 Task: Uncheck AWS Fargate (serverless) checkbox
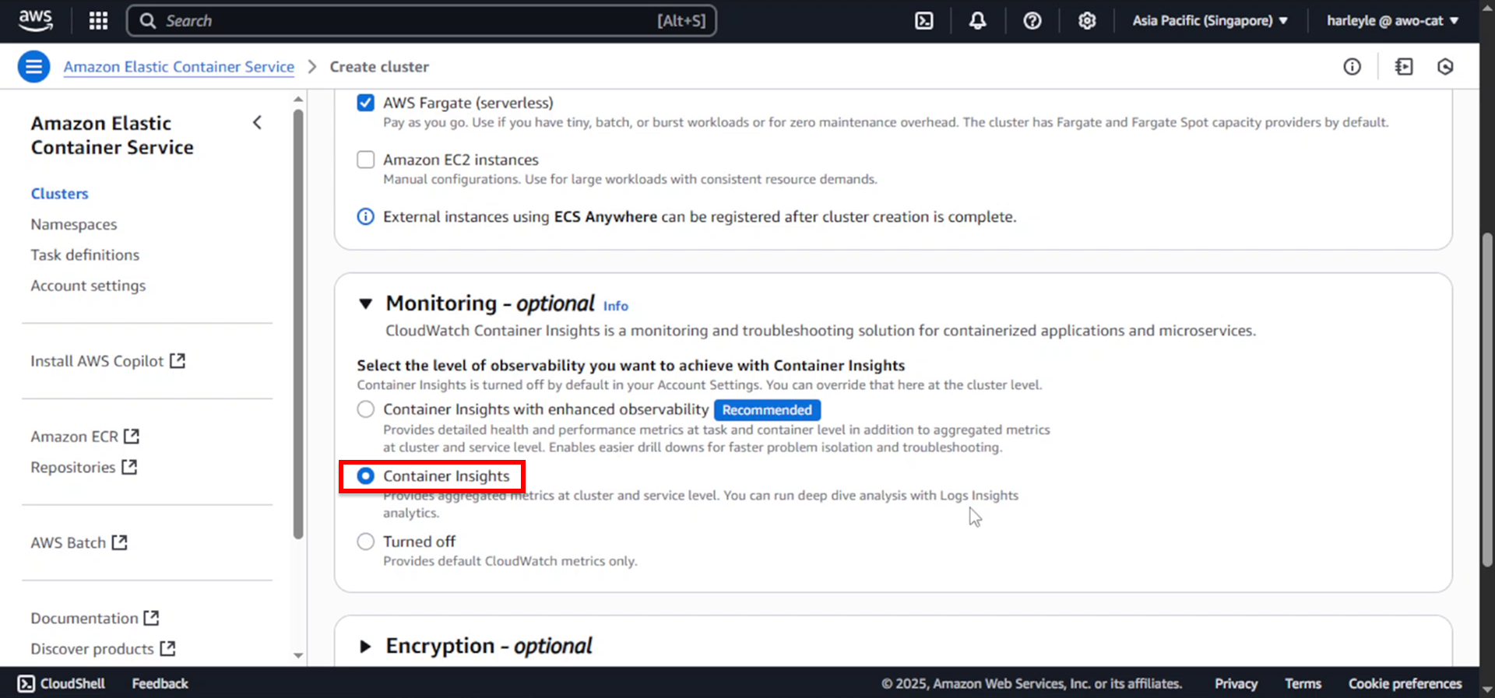(365, 103)
